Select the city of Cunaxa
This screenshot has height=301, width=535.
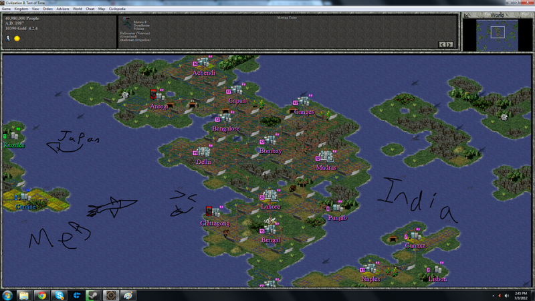tap(415, 235)
